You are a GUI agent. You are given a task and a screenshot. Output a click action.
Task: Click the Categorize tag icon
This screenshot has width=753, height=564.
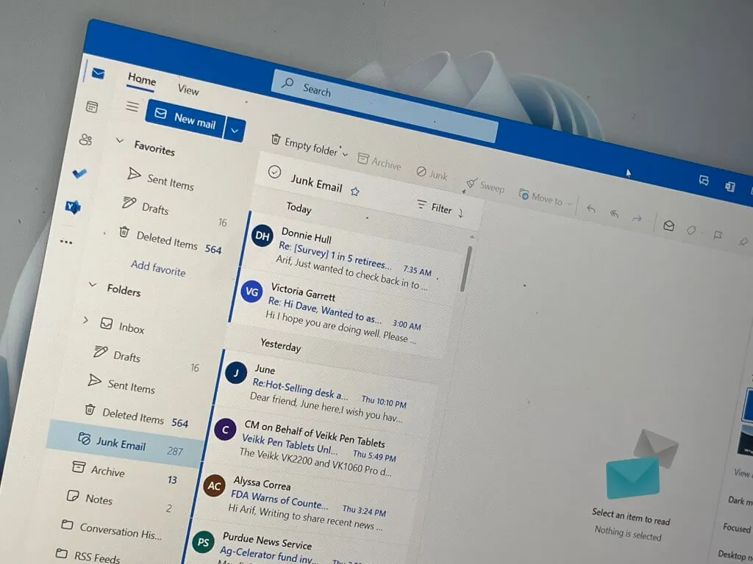[x=691, y=230]
